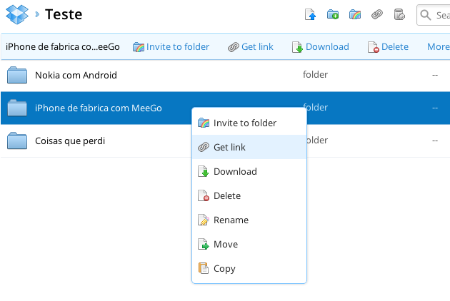The image size is (450, 301).
Task: Click the delete icon in context menu
Action: tap(204, 195)
